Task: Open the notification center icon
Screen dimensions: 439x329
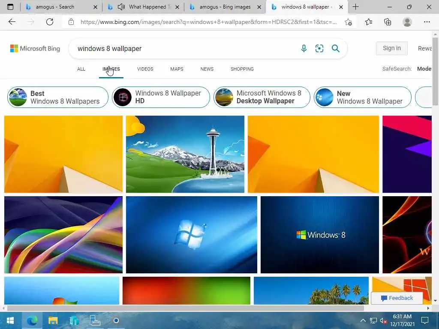Action: coord(425,320)
